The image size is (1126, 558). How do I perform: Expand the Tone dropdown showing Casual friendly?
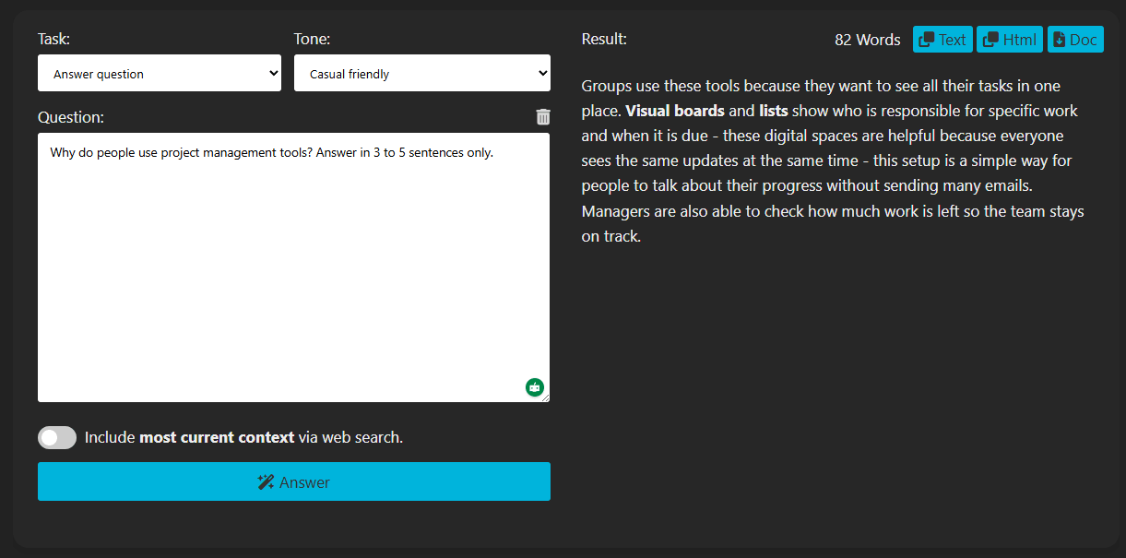tap(421, 74)
